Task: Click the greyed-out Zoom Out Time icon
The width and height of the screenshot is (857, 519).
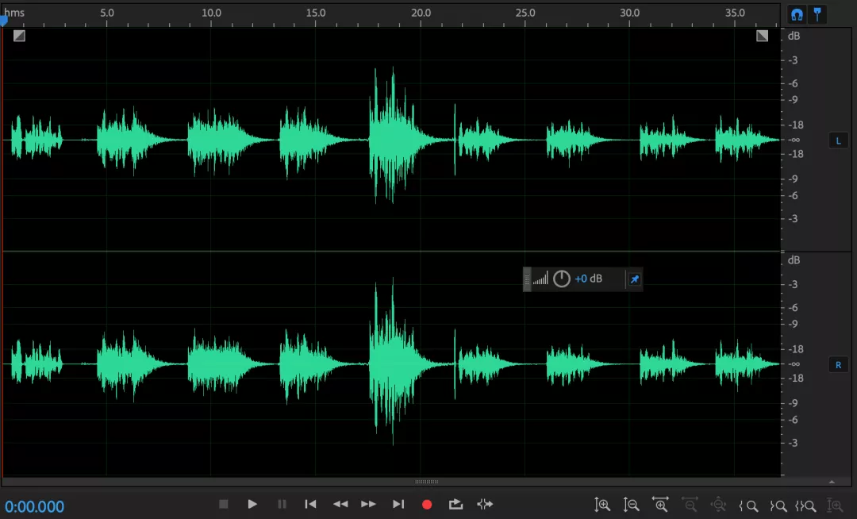Action: coord(690,505)
